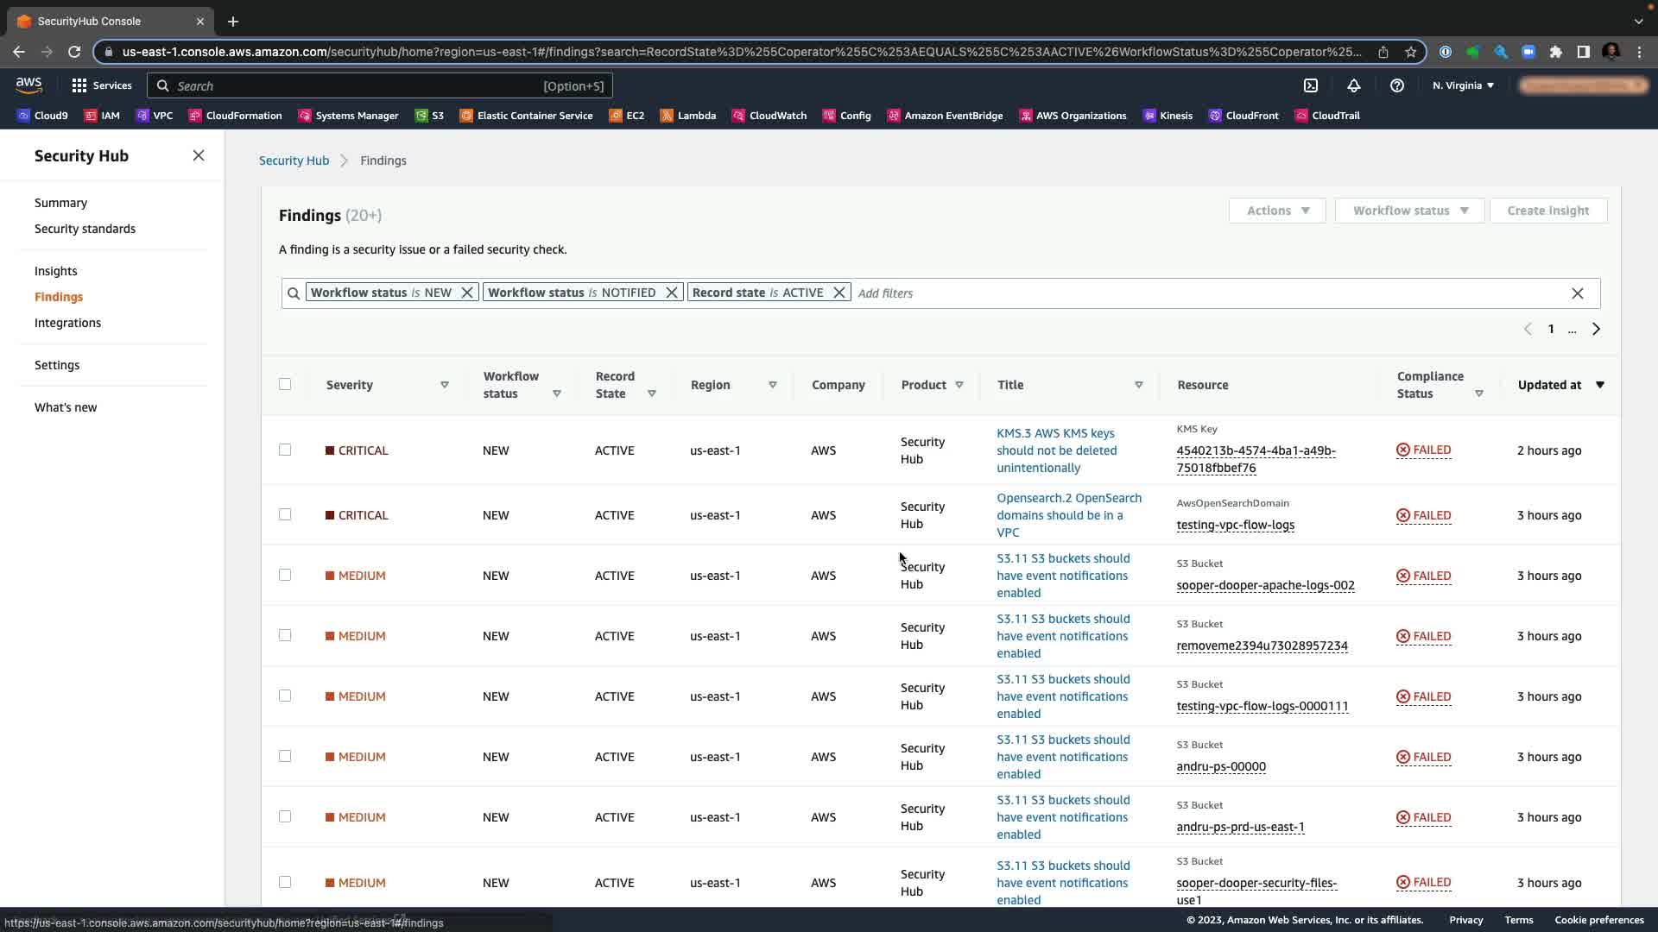This screenshot has height=932, width=1658.
Task: Select the KMS.3 critical finding checkbox
Action: [x=285, y=450]
